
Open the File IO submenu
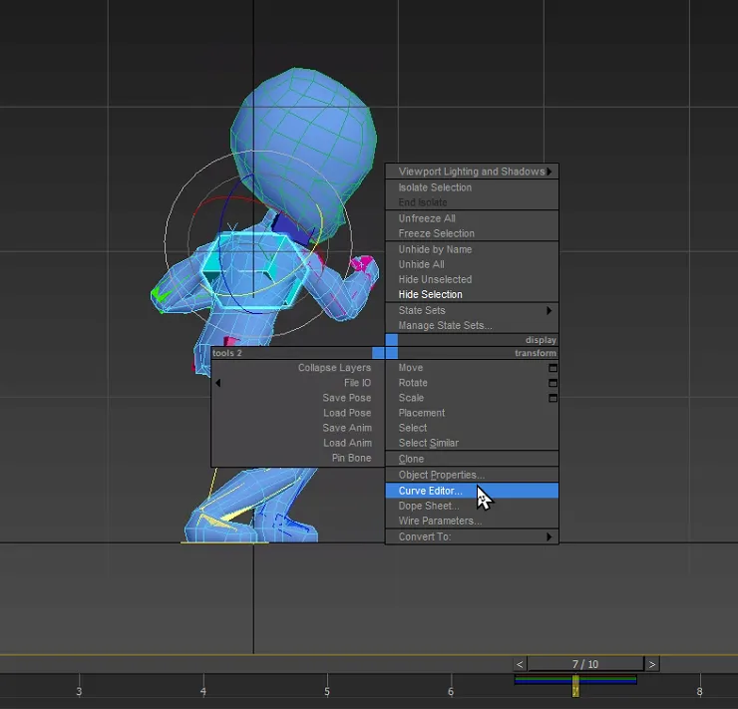click(356, 383)
